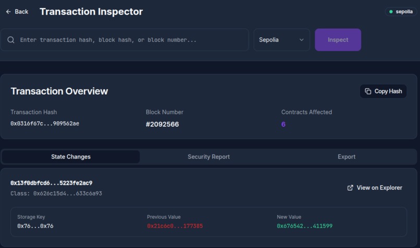Click the Transaction Hash label
The height and width of the screenshot is (248, 420).
pyautogui.click(x=34, y=112)
